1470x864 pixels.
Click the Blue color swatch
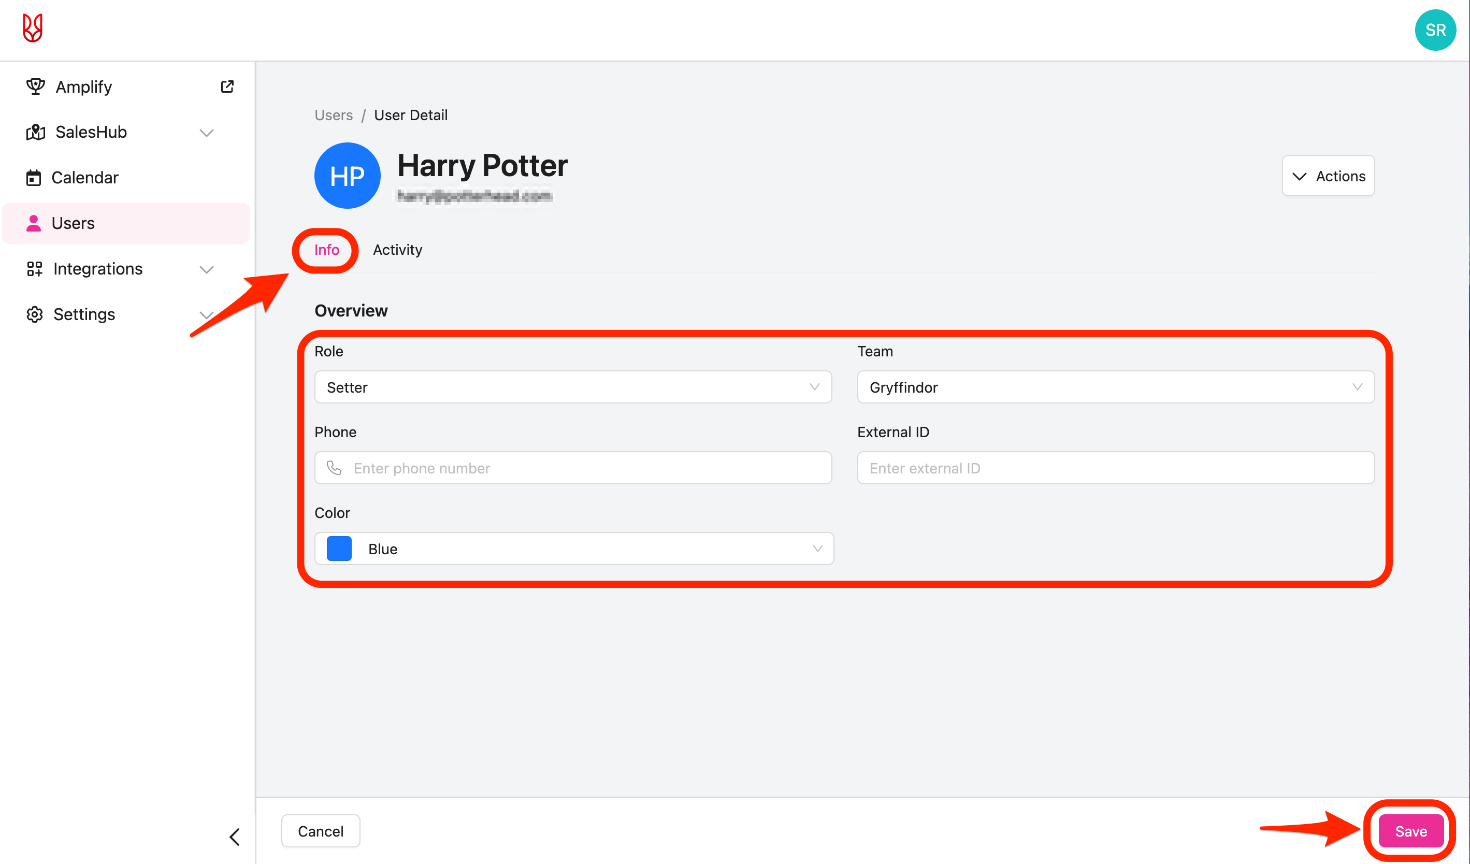click(339, 549)
